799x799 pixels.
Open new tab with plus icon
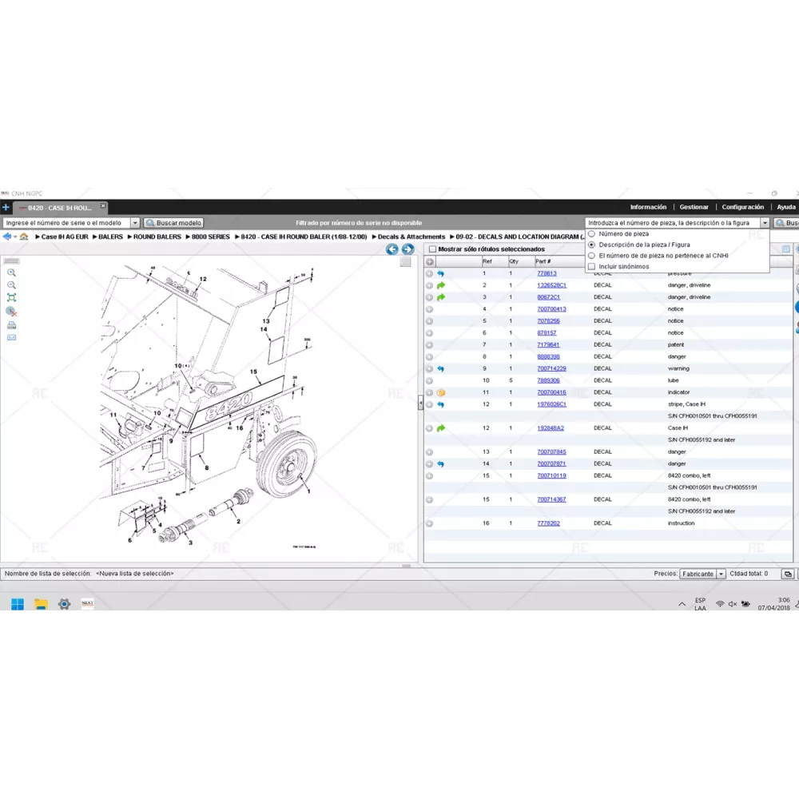tap(6, 208)
